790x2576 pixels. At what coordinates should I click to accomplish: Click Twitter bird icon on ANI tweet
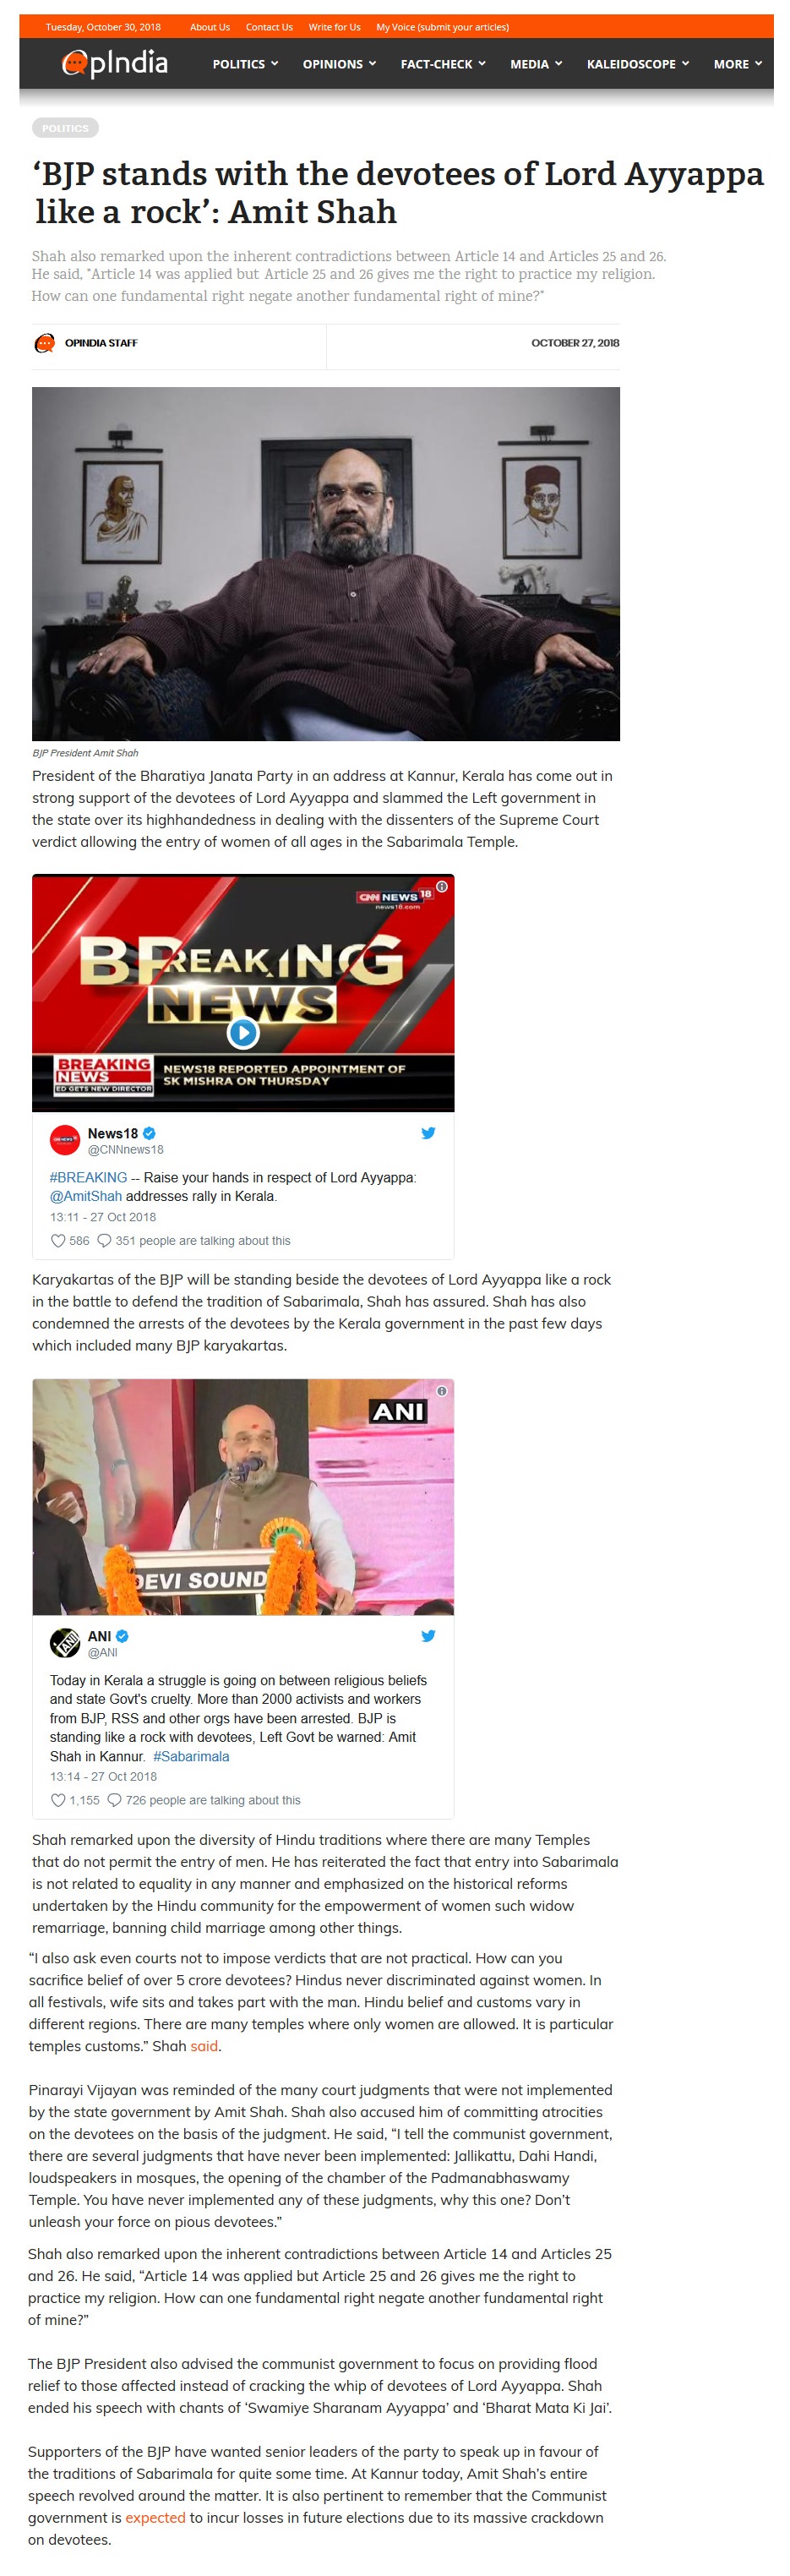click(x=428, y=1636)
